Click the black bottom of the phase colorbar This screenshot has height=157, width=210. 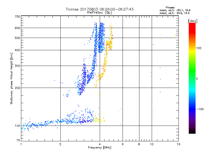(192, 131)
